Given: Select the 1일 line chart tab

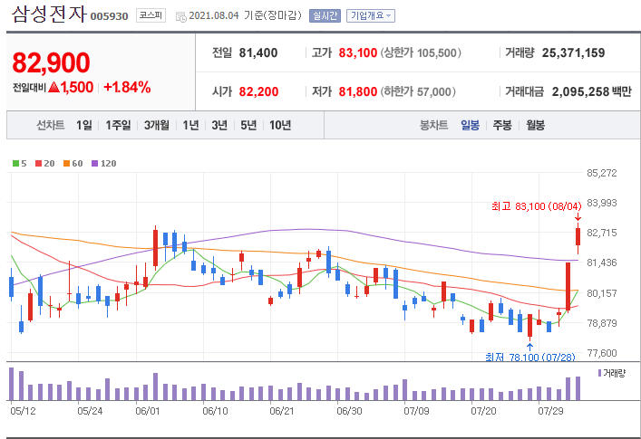Looking at the screenshot, I should tap(84, 125).
